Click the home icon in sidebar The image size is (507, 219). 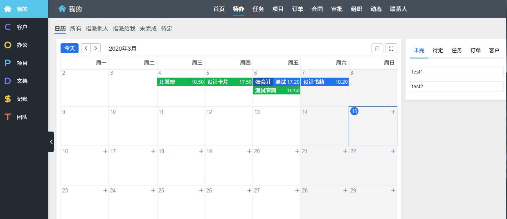click(8, 9)
